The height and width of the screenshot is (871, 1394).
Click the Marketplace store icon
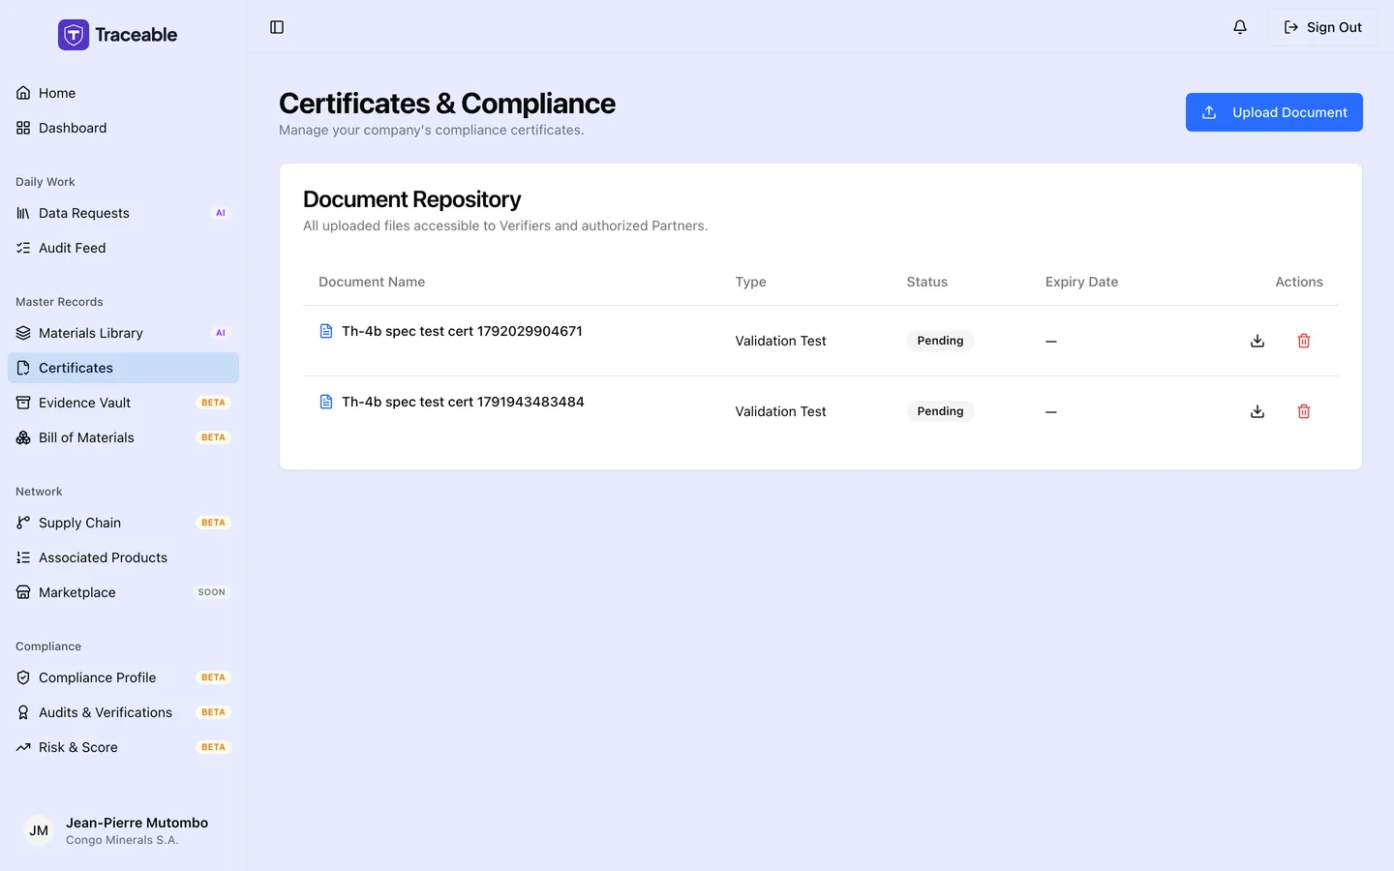[23, 592]
